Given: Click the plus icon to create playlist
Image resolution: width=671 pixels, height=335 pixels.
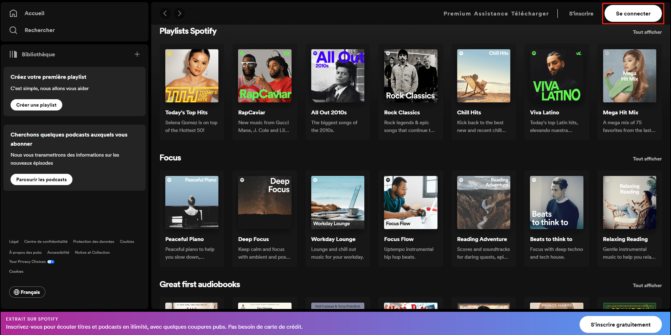Looking at the screenshot, I should (x=137, y=54).
